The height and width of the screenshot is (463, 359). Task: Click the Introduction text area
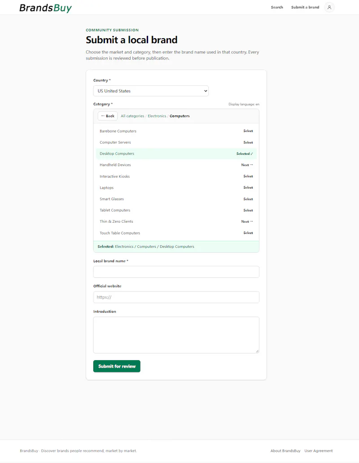coord(176,335)
